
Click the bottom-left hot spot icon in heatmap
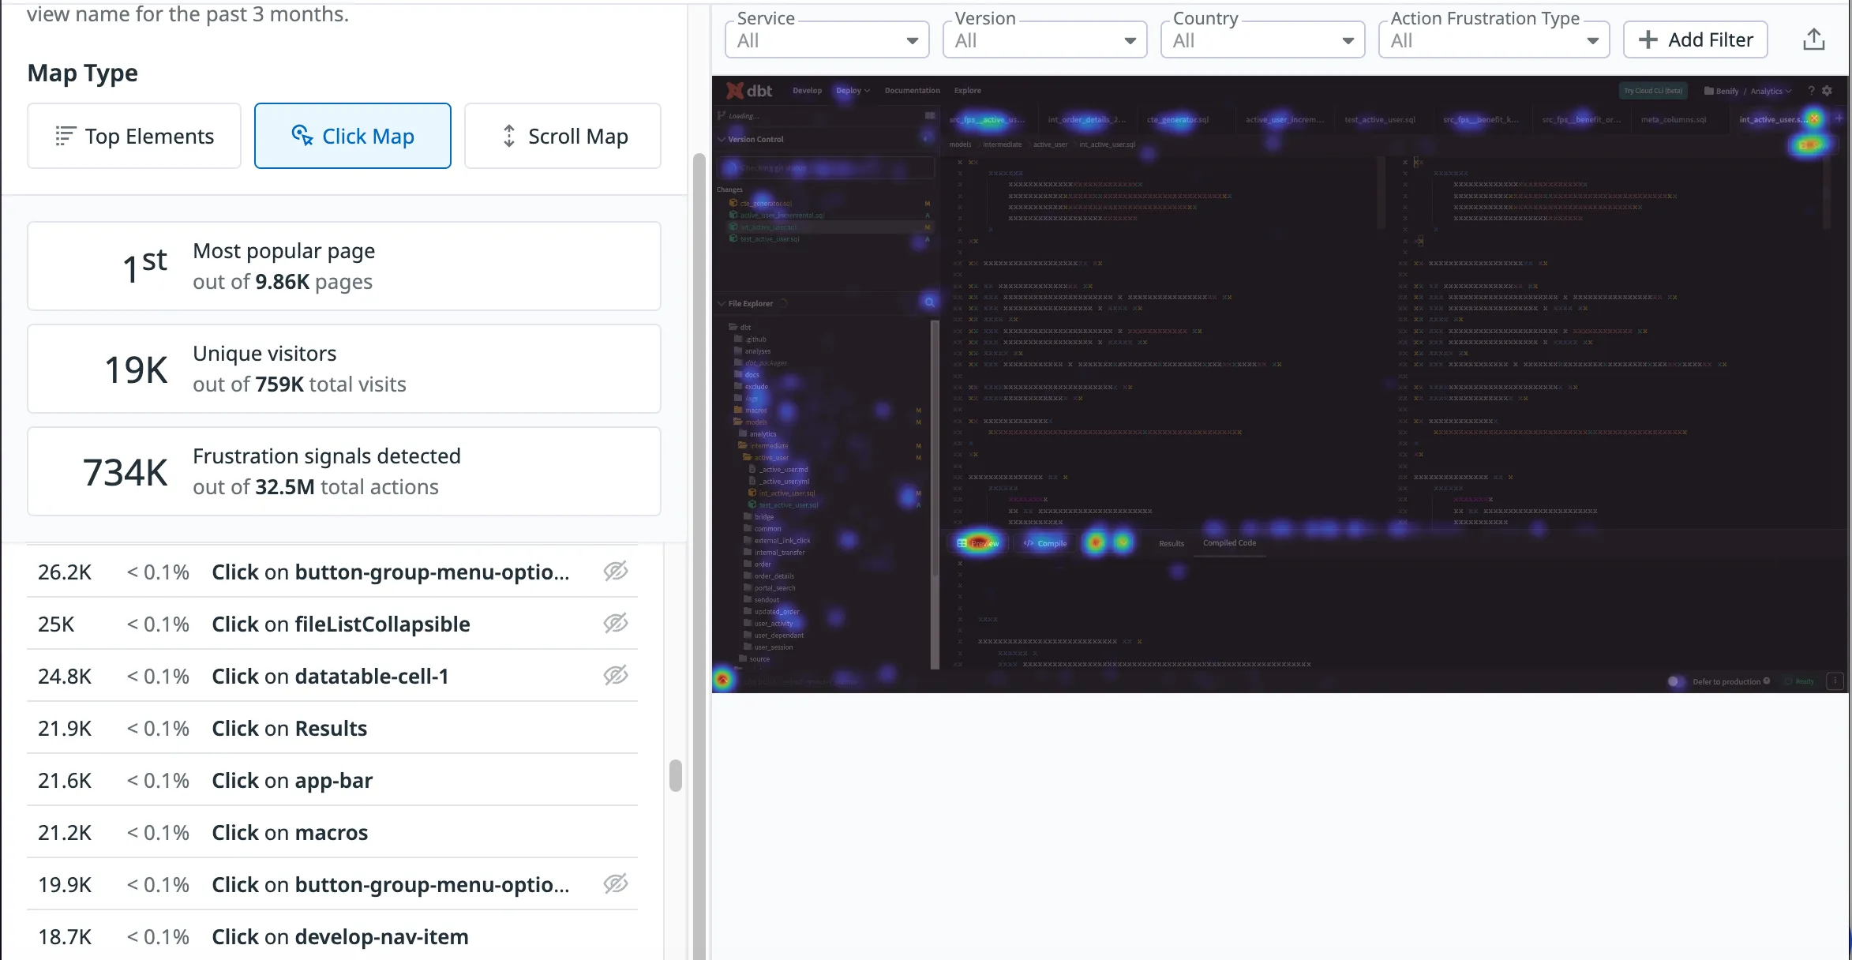click(723, 679)
